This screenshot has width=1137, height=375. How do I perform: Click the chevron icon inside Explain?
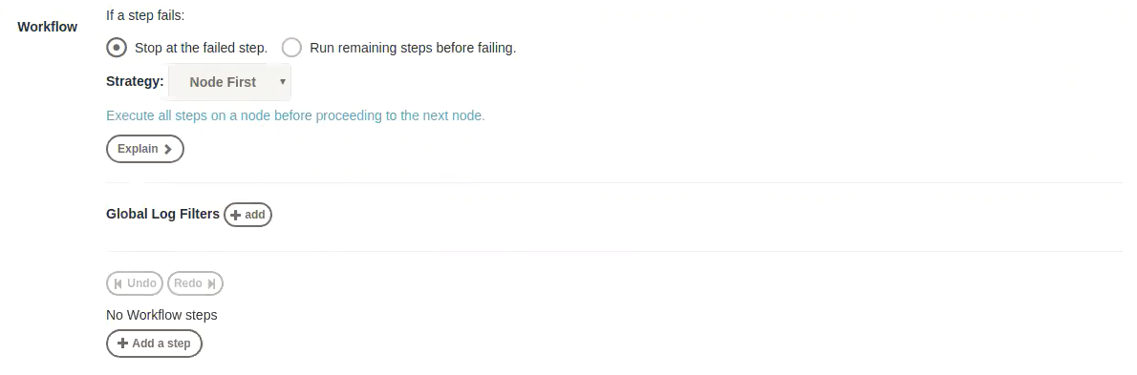pos(167,149)
